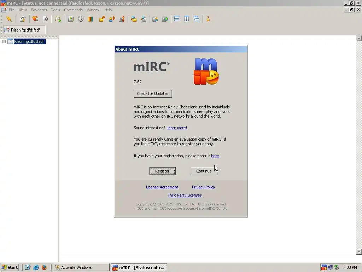Viewport: 362px width, 272px height.
Task: Click the Check for Updates button
Action: click(153, 93)
